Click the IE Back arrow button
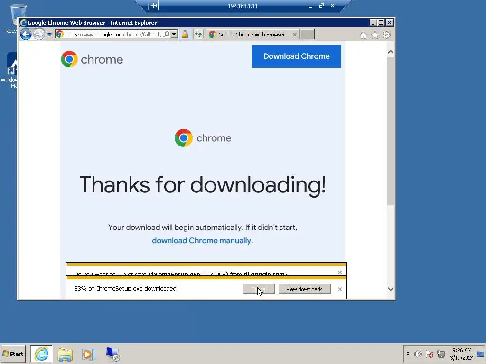This screenshot has height=364, width=486. (x=26, y=34)
